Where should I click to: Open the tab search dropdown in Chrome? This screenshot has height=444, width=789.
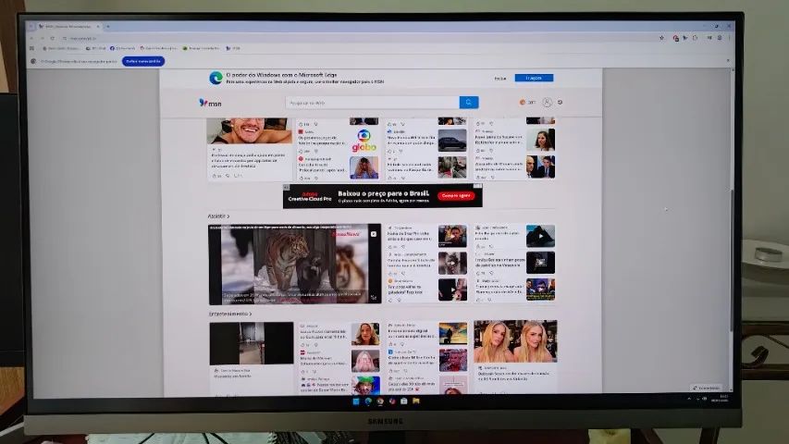click(31, 26)
